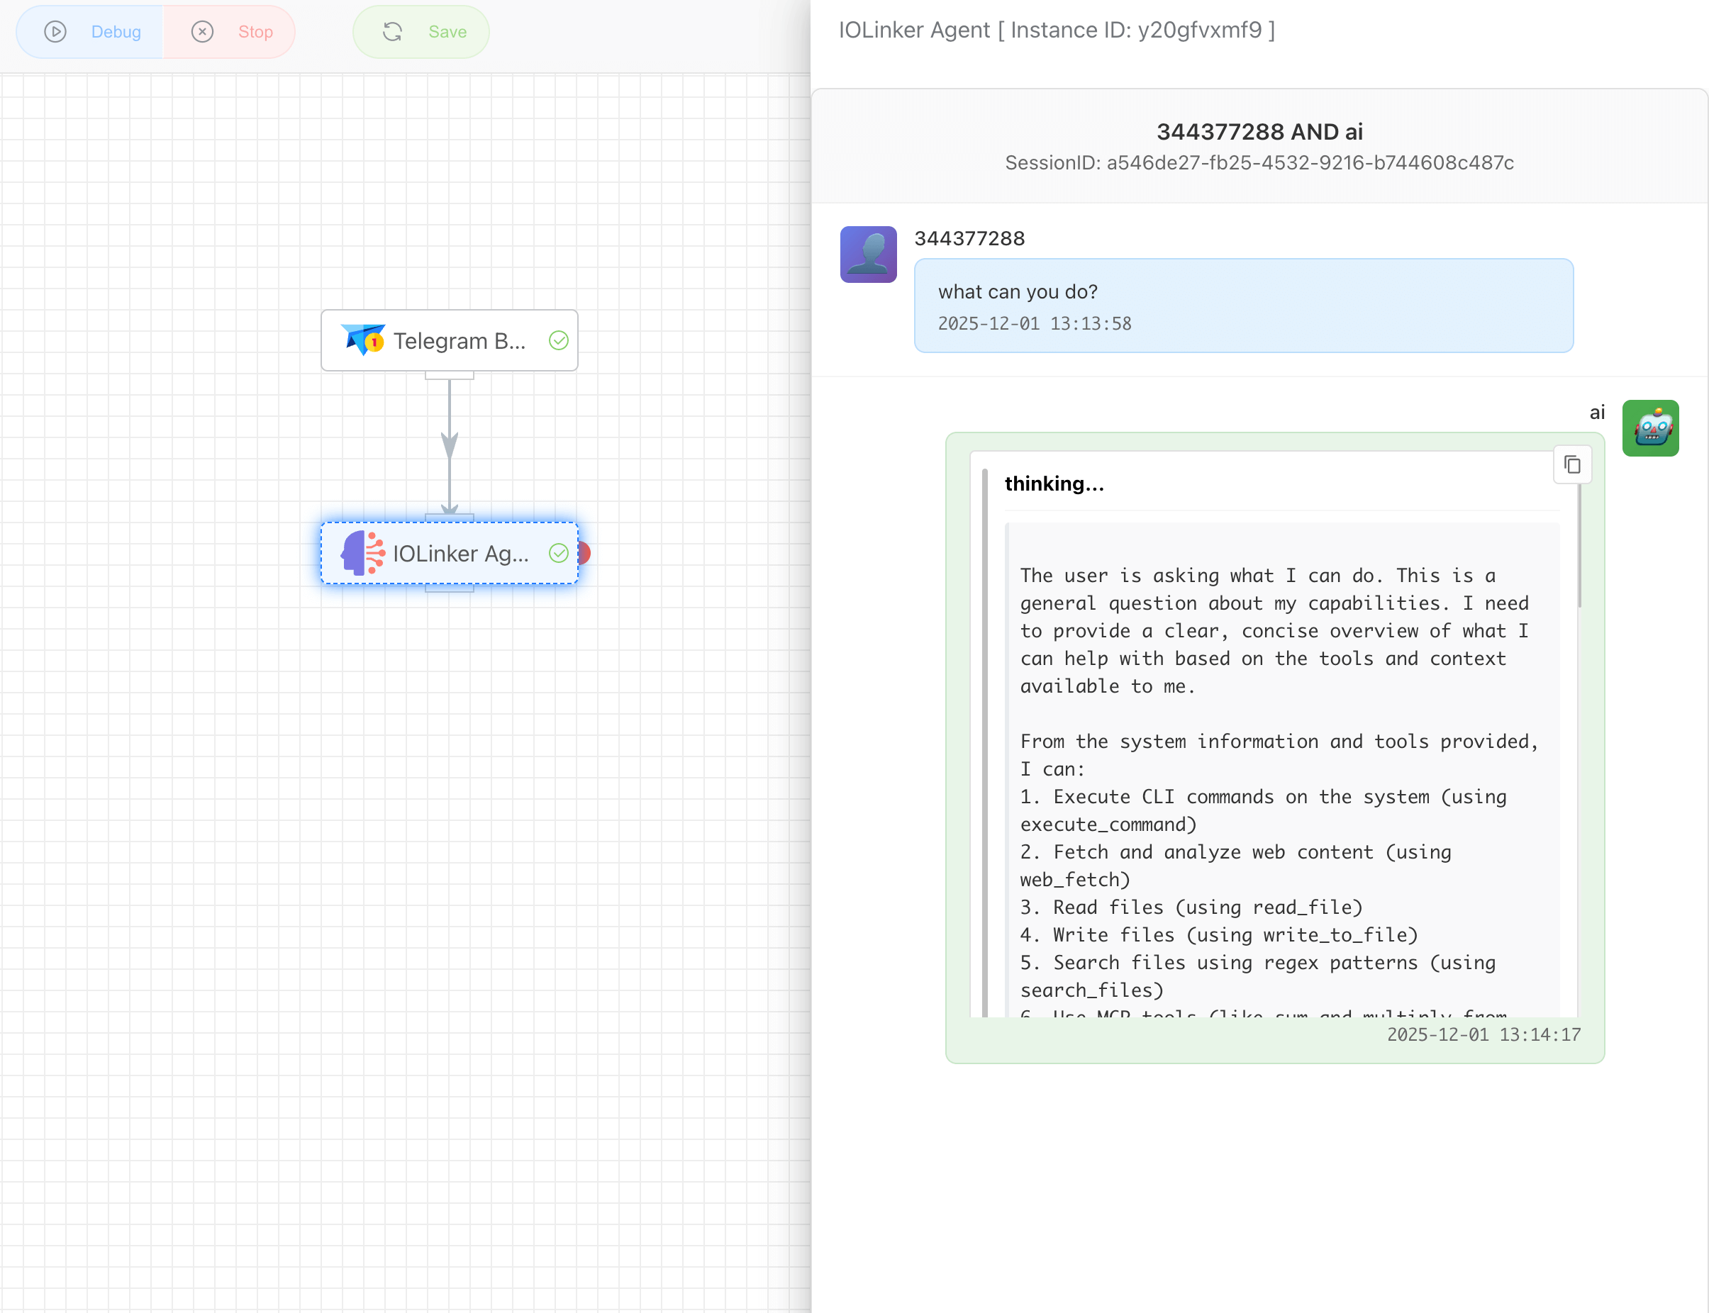This screenshot has height=1313, width=1709.
Task: Click the Telegram paper plane icon
Action: click(363, 340)
